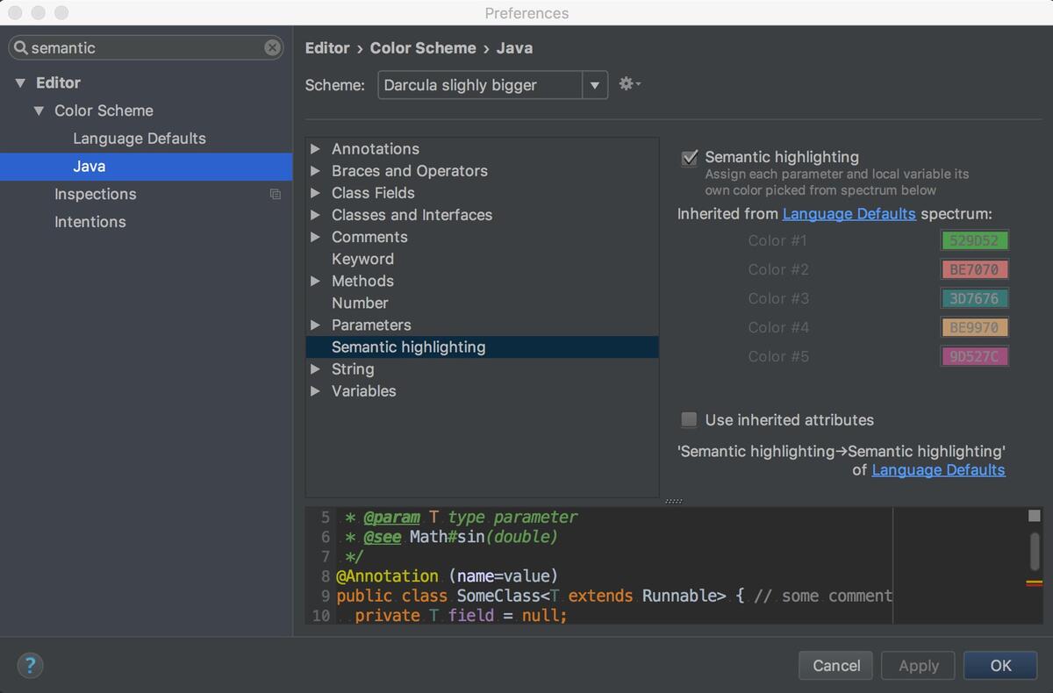Click the Color #1 green swatch 529D52

[x=974, y=240]
